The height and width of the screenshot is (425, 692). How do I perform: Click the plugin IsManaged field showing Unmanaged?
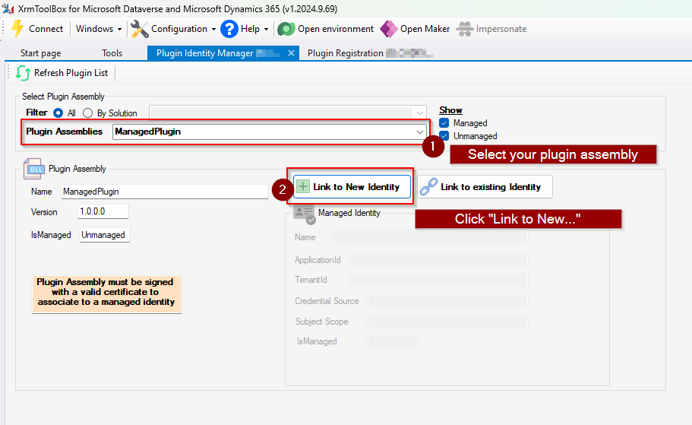click(105, 235)
